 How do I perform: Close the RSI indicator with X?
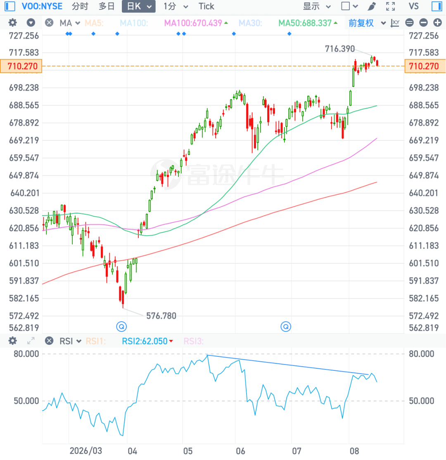coord(49,341)
